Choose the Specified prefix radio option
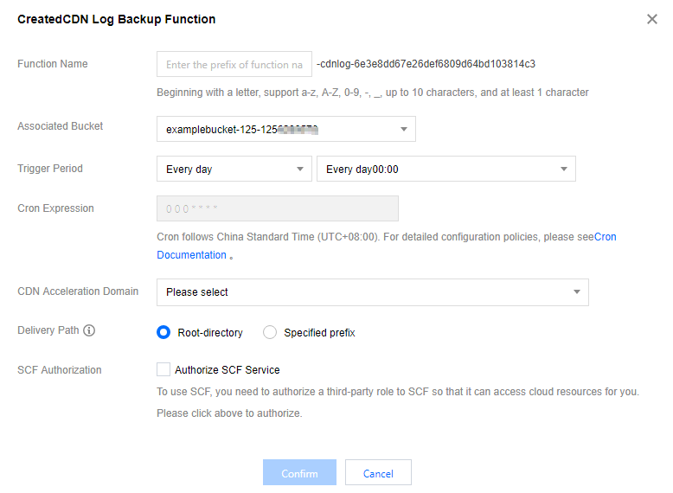This screenshot has width=673, height=493. (x=270, y=332)
